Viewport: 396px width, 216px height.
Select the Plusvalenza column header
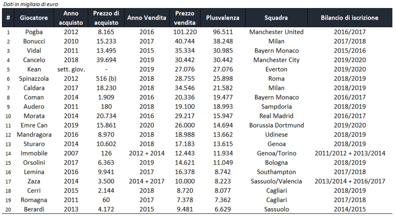click(x=223, y=18)
